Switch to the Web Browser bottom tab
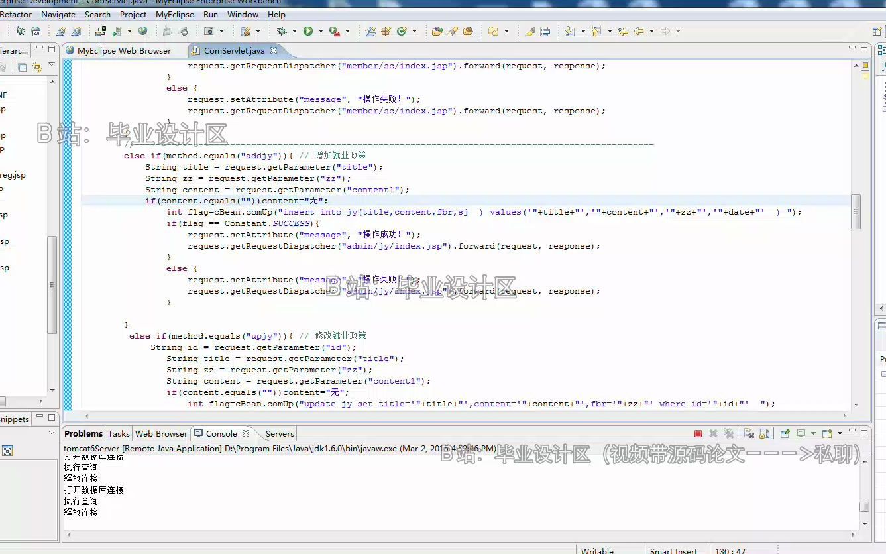886x554 pixels. [161, 433]
